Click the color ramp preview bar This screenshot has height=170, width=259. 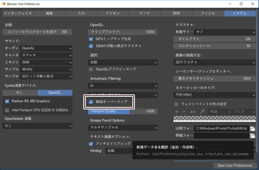[x=214, y=119]
